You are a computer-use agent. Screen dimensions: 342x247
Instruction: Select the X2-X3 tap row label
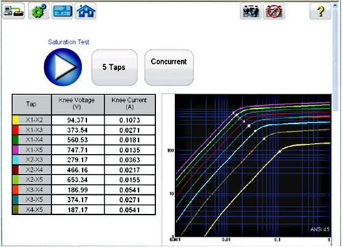34,159
